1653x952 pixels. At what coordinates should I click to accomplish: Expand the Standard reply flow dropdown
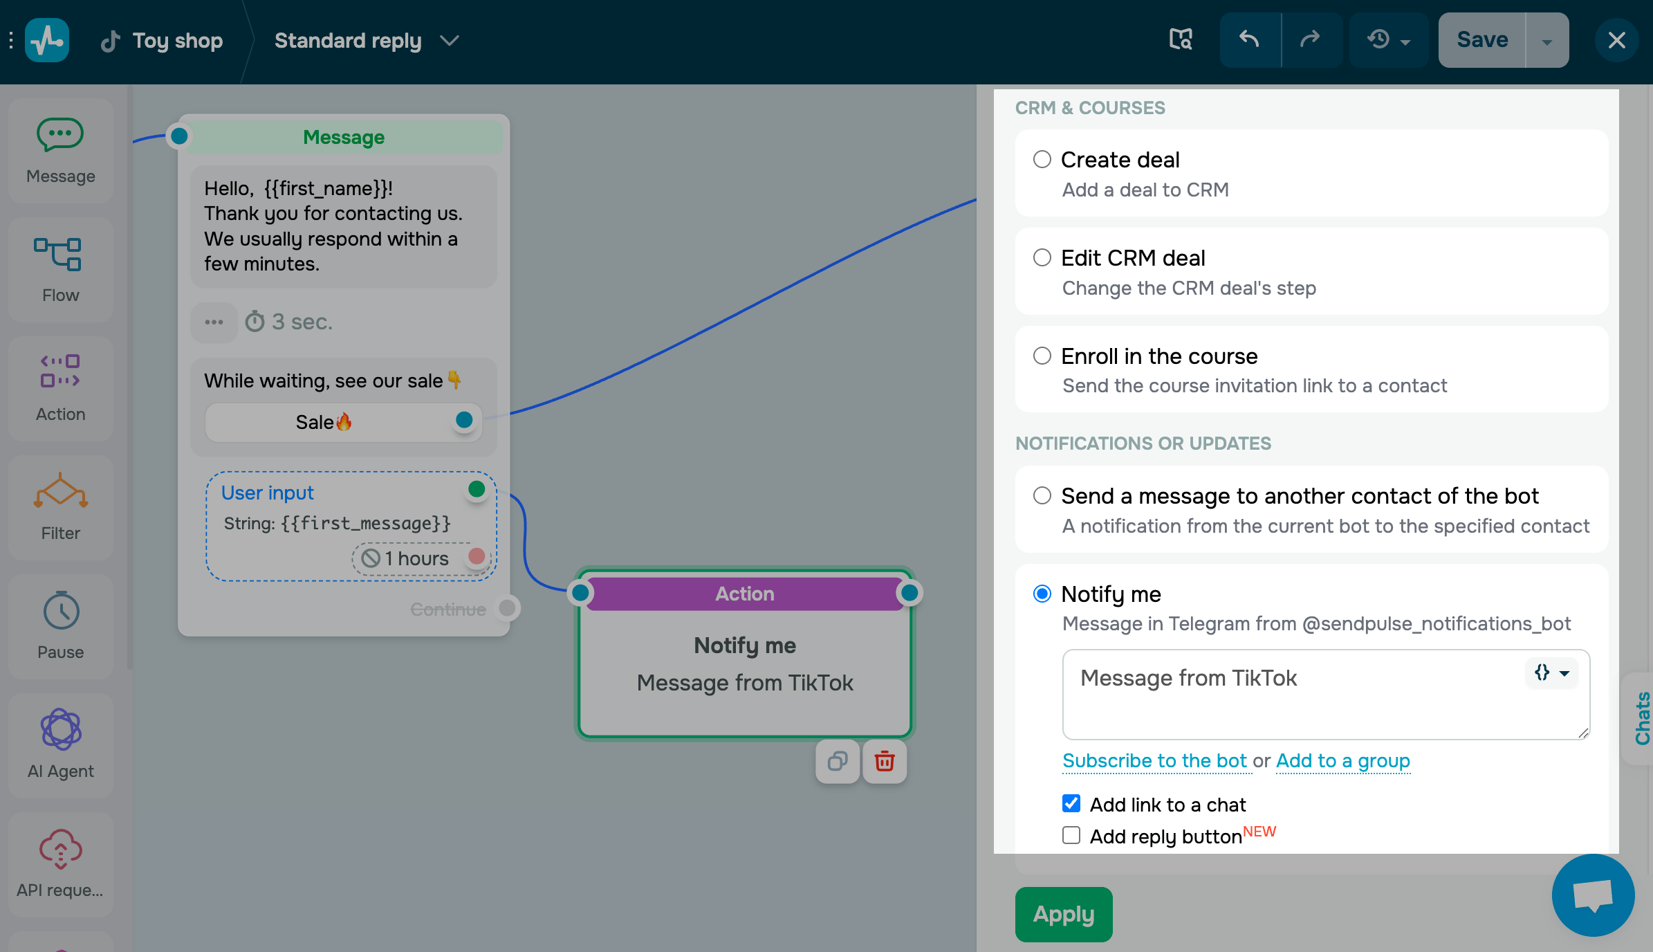(450, 41)
